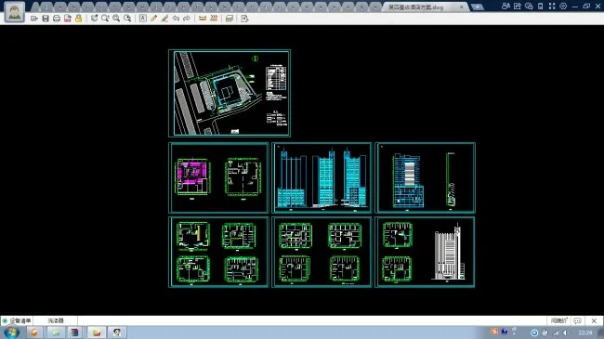This screenshot has height=339, width=604.
Task: Open settings gear in title bar
Action: (563, 7)
